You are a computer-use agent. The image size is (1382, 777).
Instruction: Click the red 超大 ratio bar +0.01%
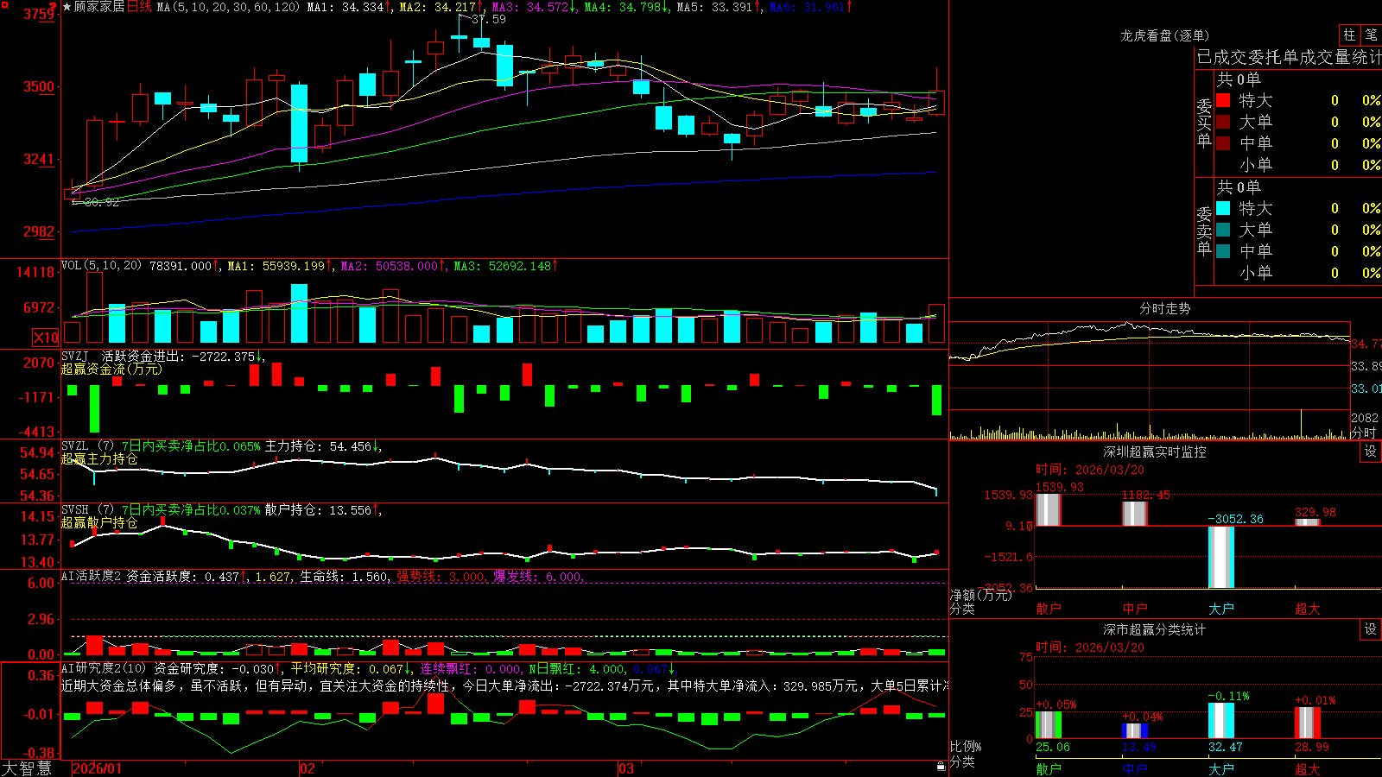[1308, 723]
